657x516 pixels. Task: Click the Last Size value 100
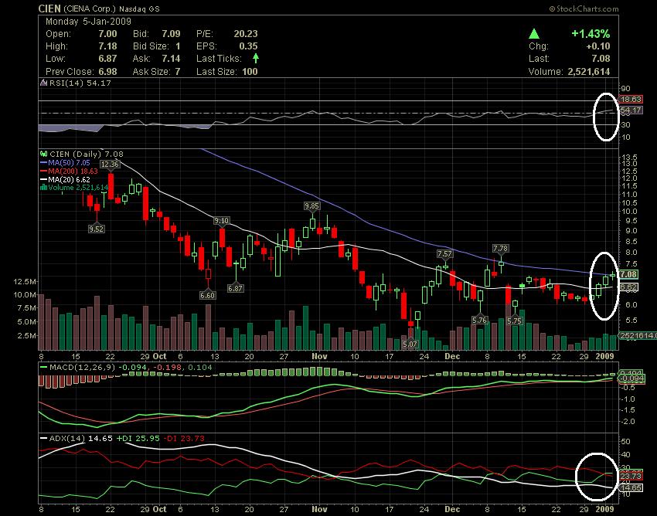pyautogui.click(x=250, y=72)
